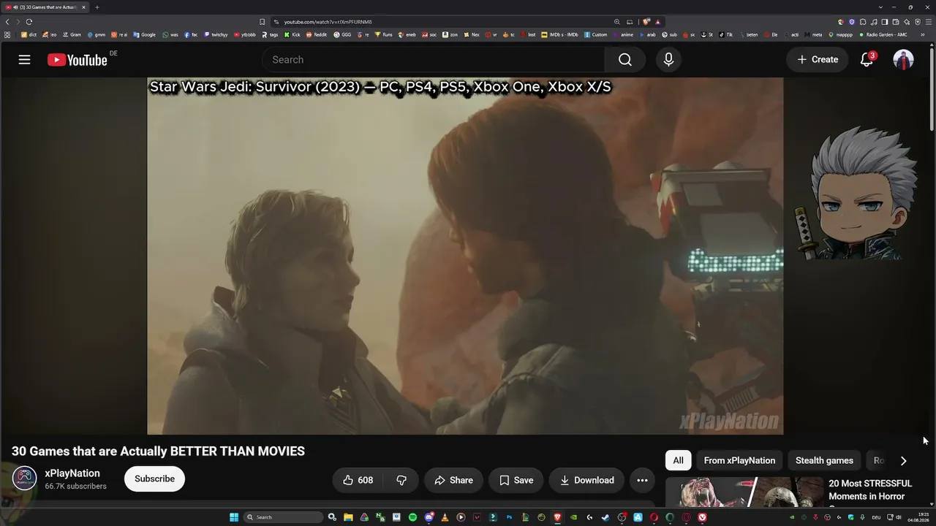Open the Brave Wallet icon

[x=896, y=22]
